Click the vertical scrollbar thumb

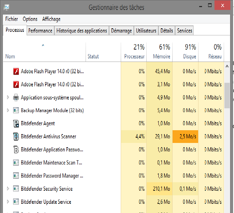(227, 96)
